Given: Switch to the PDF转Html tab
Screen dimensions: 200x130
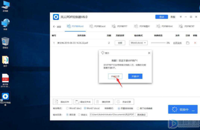Looking at the screenshot, I should (164, 26).
